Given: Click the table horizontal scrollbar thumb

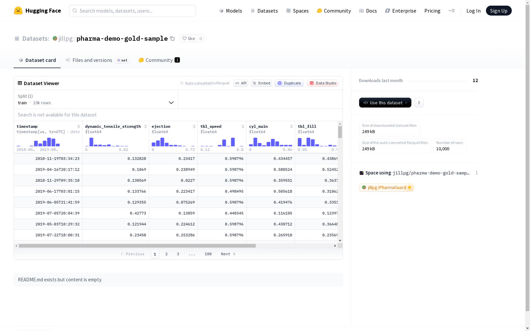Looking at the screenshot, I should [x=137, y=246].
